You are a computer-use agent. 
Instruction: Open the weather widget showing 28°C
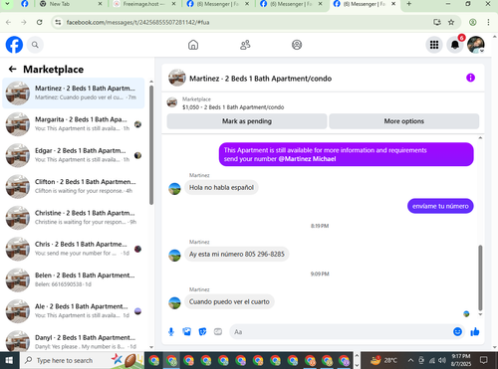383,360
